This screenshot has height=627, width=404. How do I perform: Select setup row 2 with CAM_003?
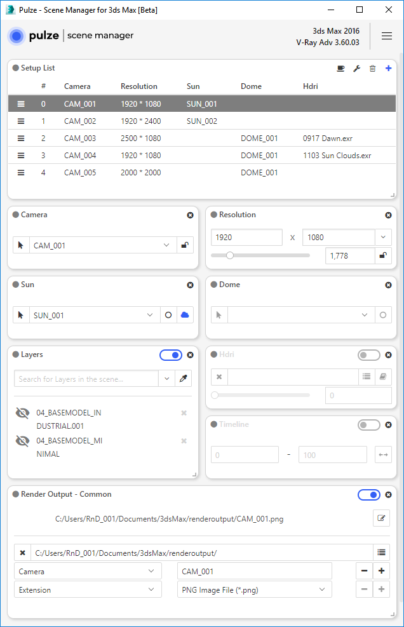pyautogui.click(x=202, y=138)
